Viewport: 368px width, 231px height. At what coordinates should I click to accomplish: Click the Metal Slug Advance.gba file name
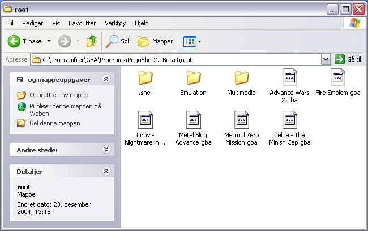[194, 138]
